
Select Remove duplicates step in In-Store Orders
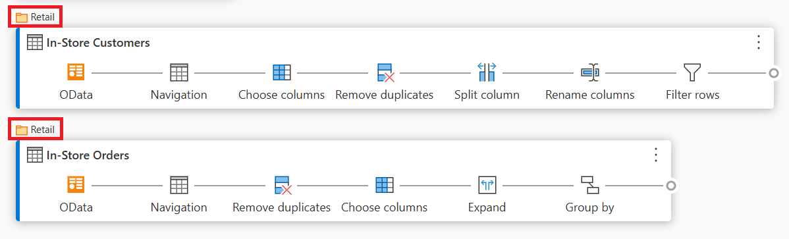tap(283, 186)
